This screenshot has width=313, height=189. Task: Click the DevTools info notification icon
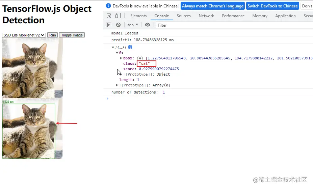(x=108, y=6)
